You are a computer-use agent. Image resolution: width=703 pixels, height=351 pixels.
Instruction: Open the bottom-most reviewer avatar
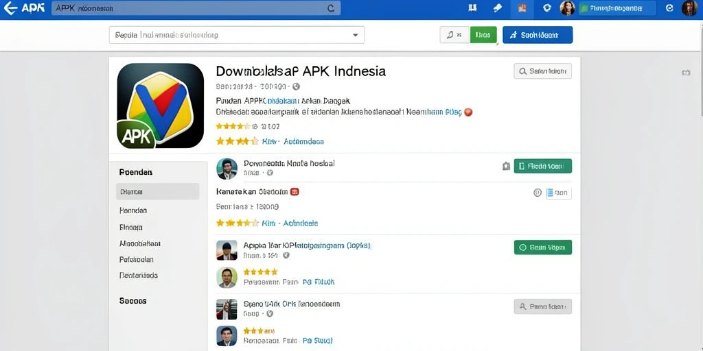227,336
